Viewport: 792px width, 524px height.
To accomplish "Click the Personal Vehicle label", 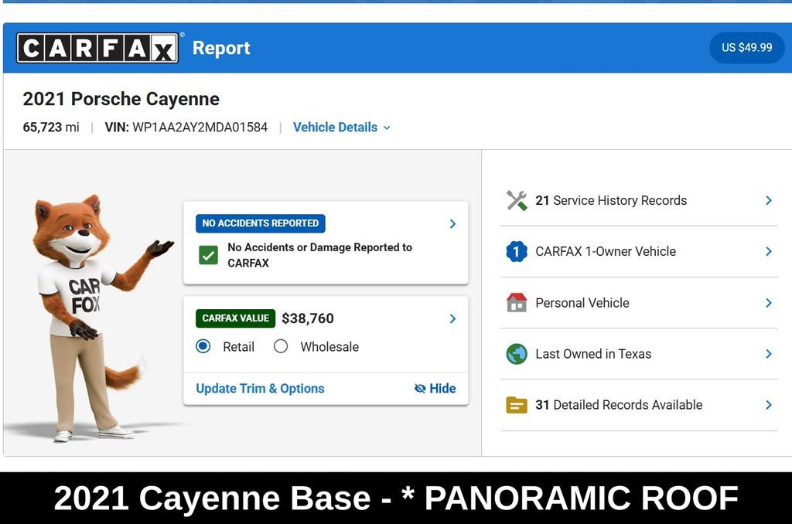I will (582, 303).
